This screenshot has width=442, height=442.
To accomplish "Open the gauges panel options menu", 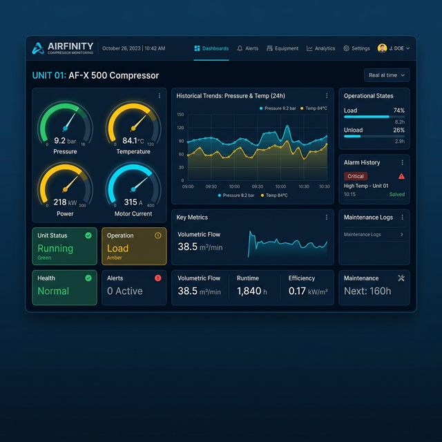I will (160, 96).
